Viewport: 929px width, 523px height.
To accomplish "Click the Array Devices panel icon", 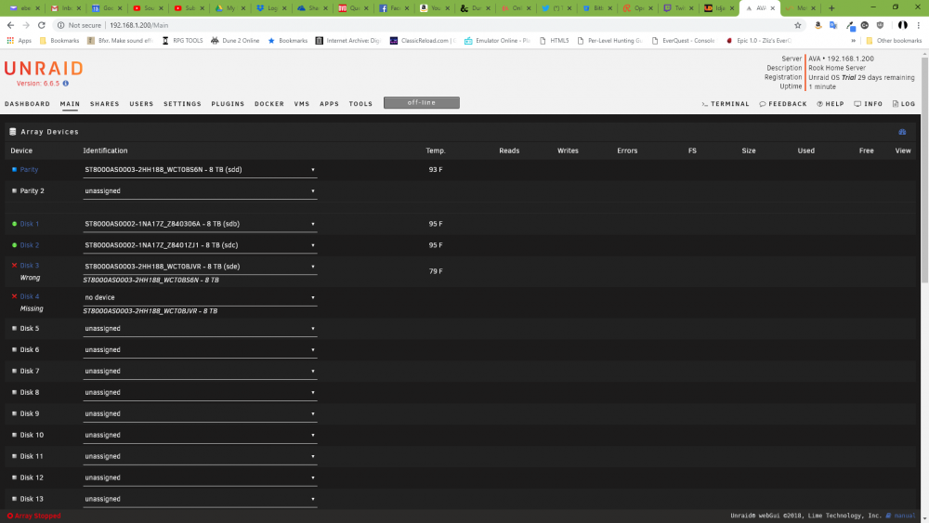I will 13,132.
